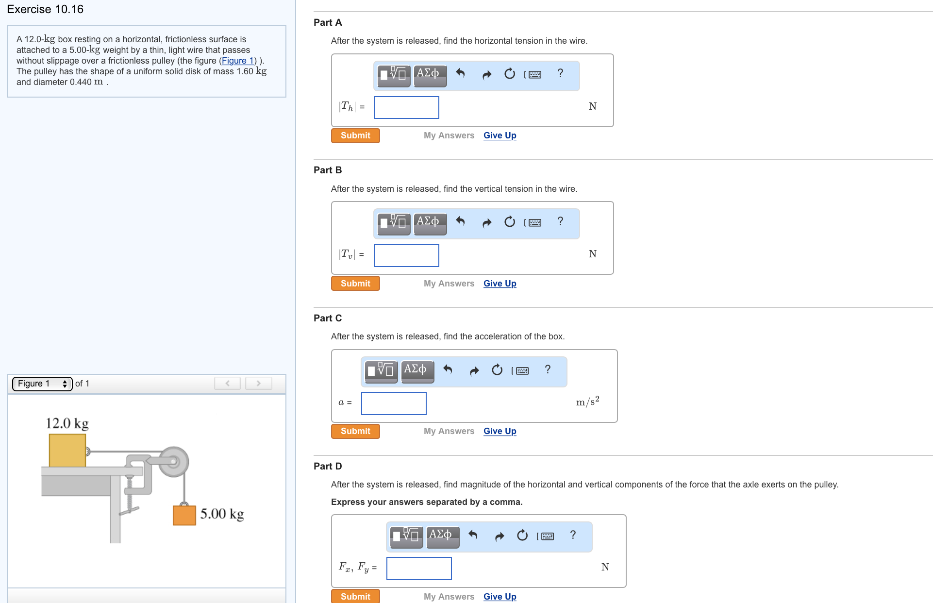Reset the Part C answer field

(497, 370)
